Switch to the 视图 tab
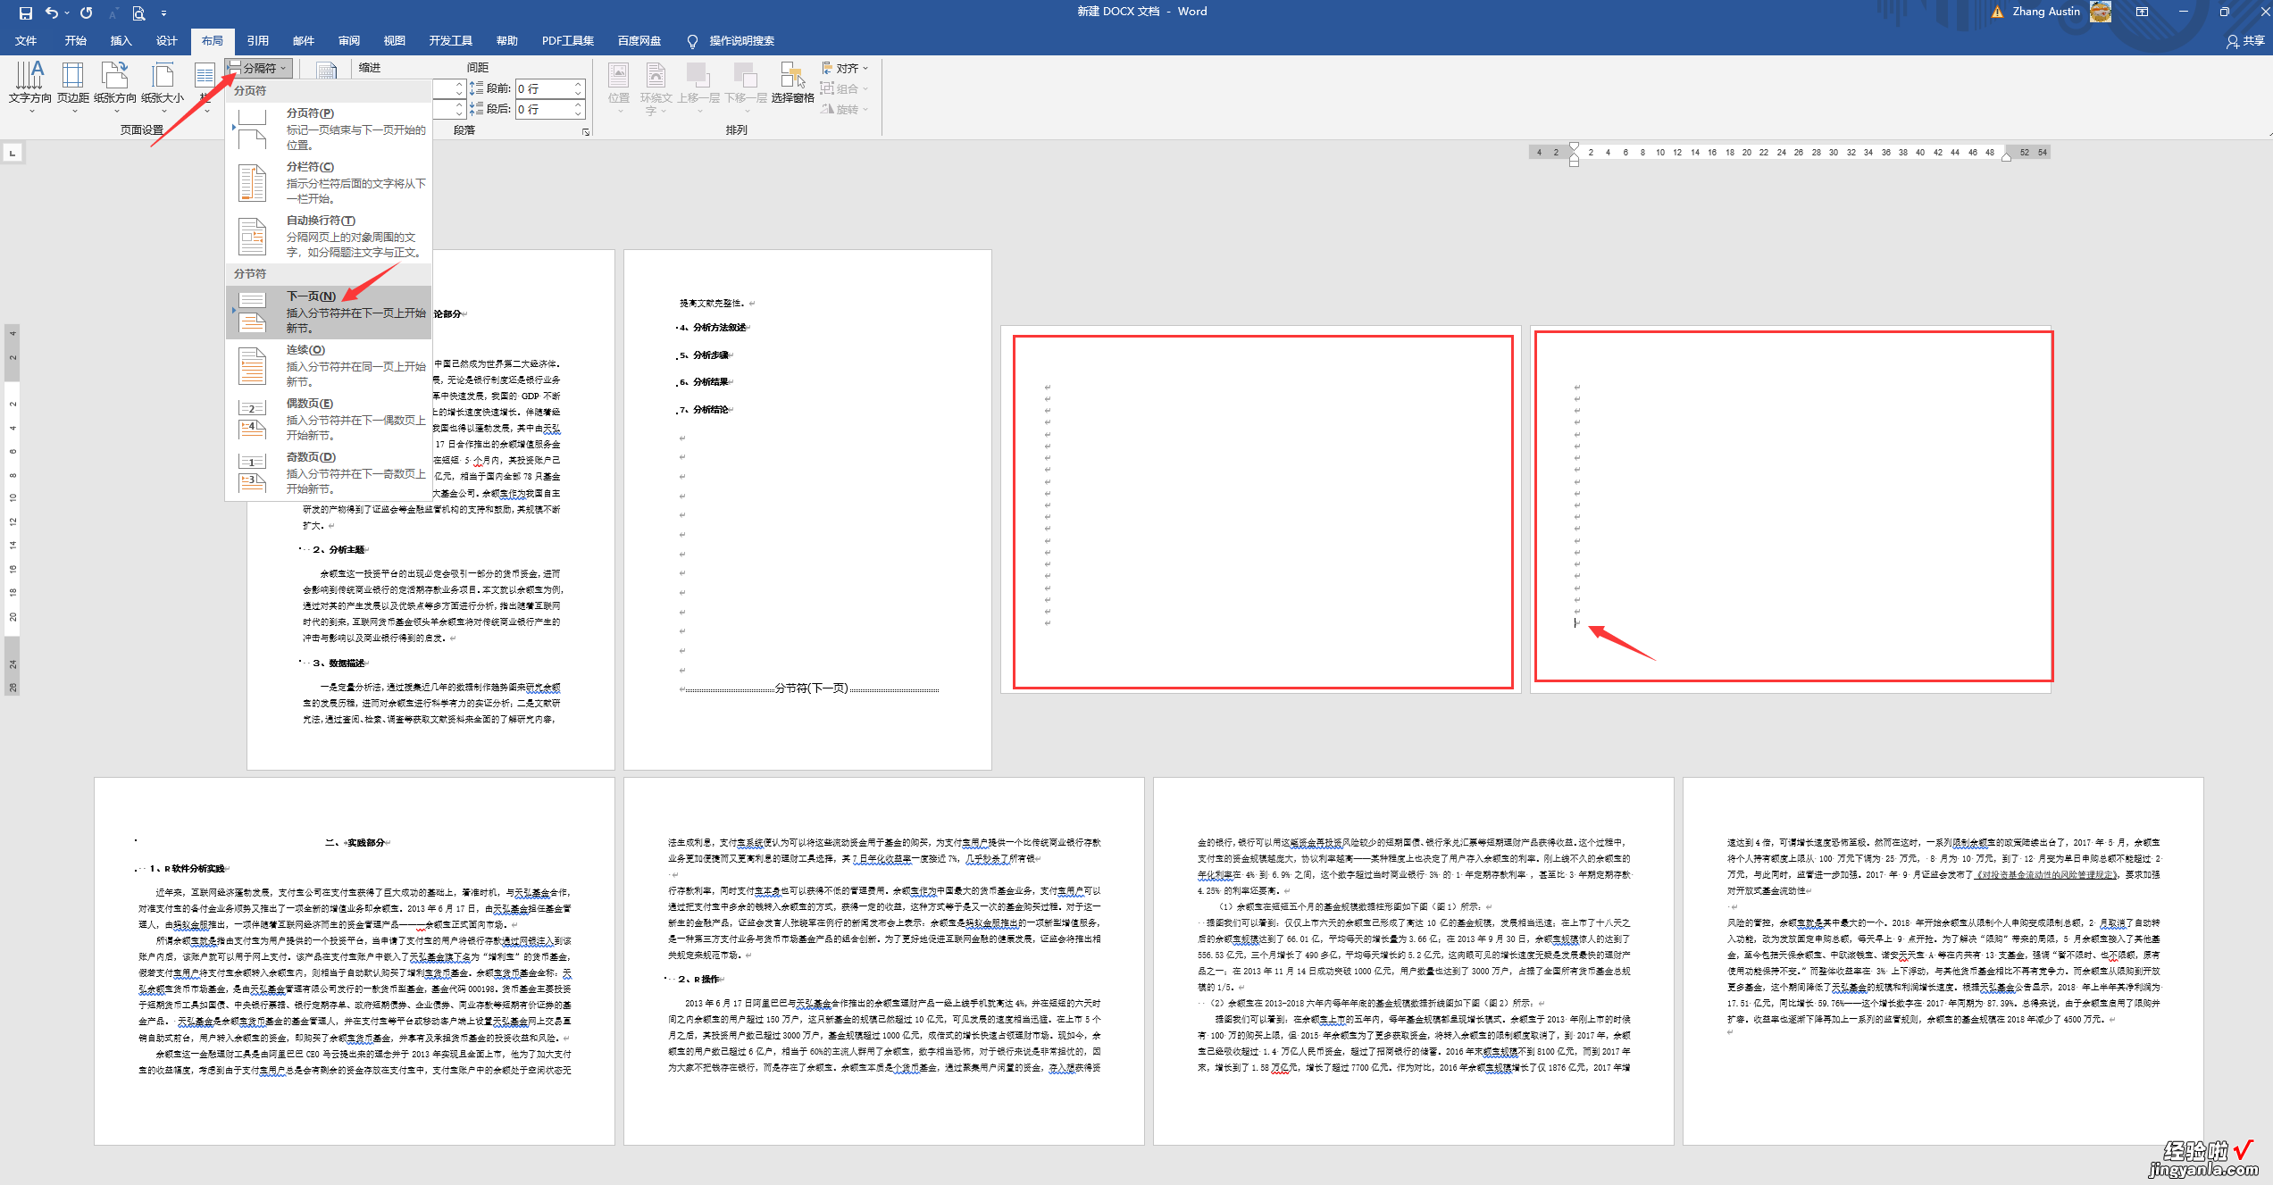 tap(394, 41)
